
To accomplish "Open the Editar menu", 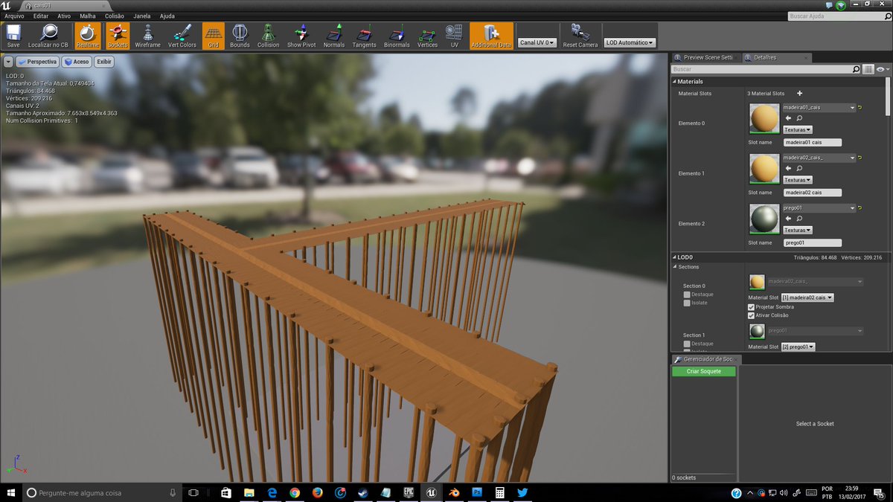I will point(41,16).
